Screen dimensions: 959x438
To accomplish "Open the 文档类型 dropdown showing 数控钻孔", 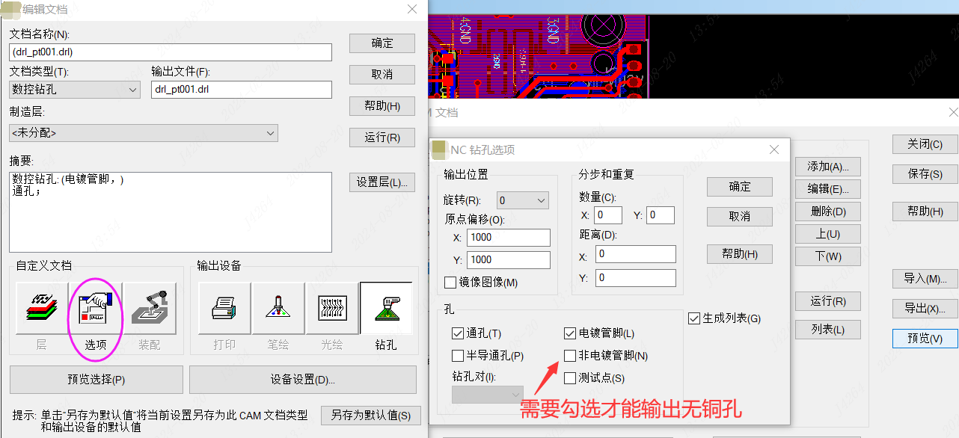I will [75, 90].
